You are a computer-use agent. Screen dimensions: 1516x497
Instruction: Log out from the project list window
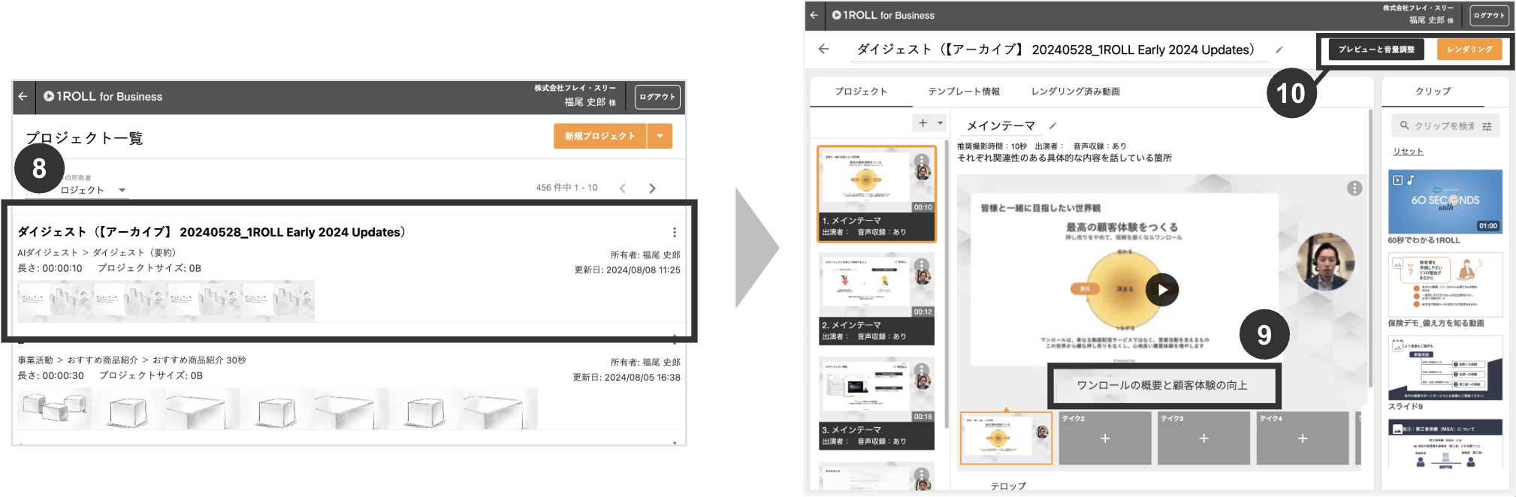[657, 97]
